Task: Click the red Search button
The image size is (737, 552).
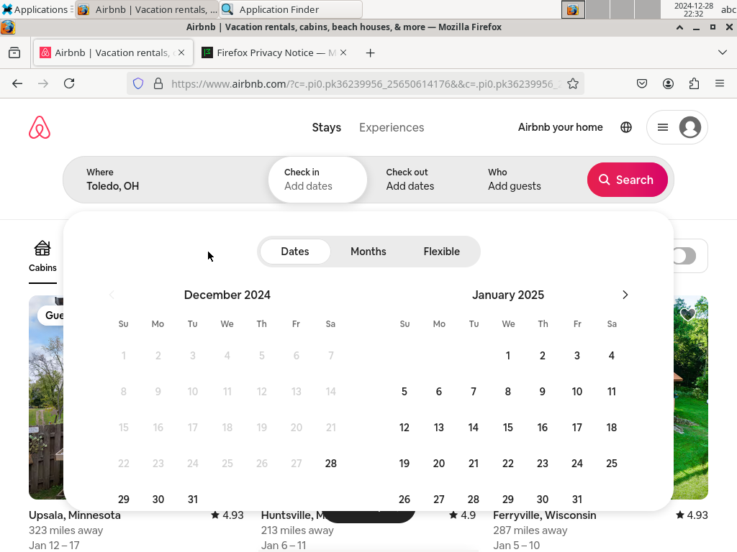Action: point(627,180)
